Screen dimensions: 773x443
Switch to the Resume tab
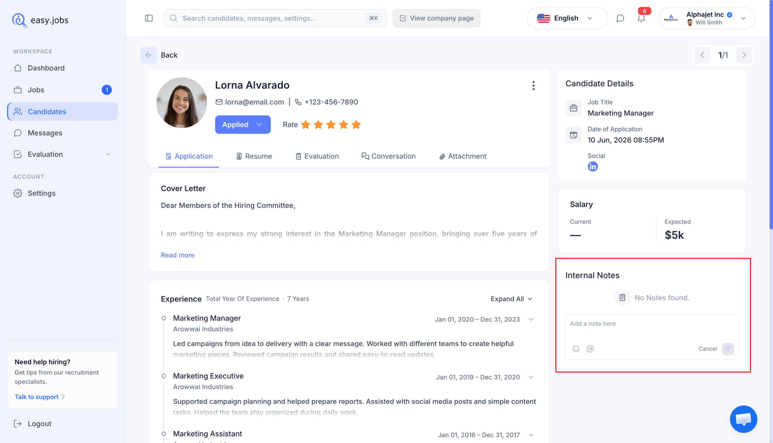254,156
